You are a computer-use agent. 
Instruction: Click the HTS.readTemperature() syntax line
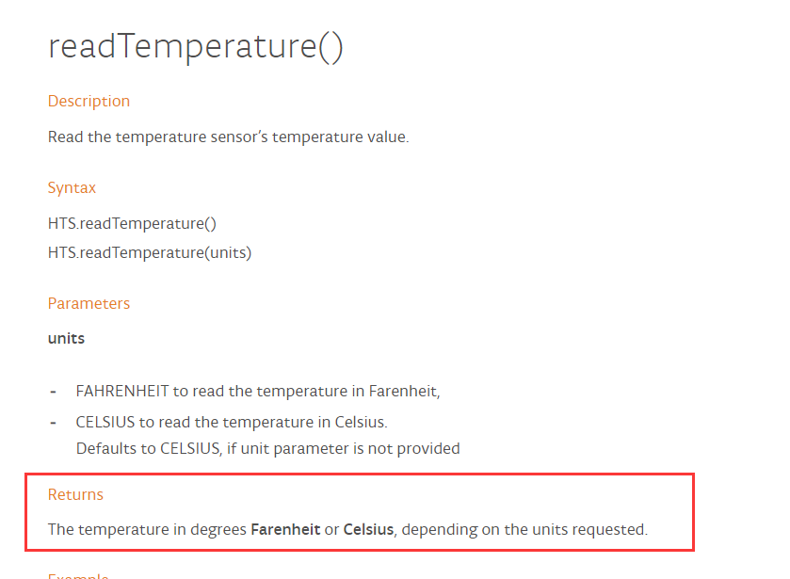(x=132, y=223)
